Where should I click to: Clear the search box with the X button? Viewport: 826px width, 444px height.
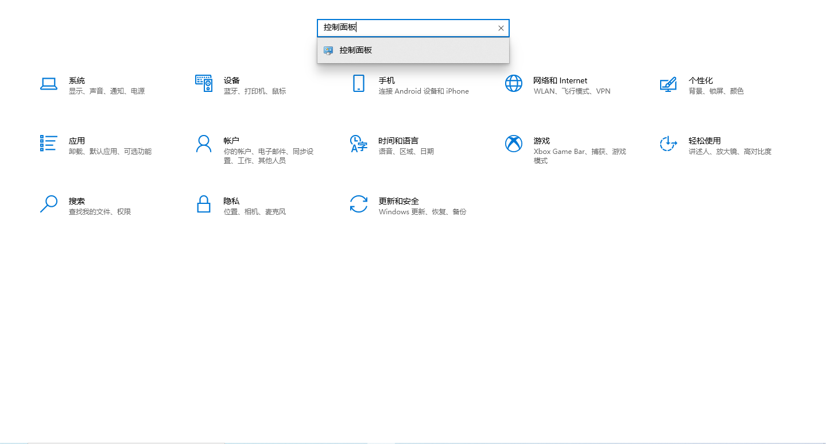(x=501, y=28)
